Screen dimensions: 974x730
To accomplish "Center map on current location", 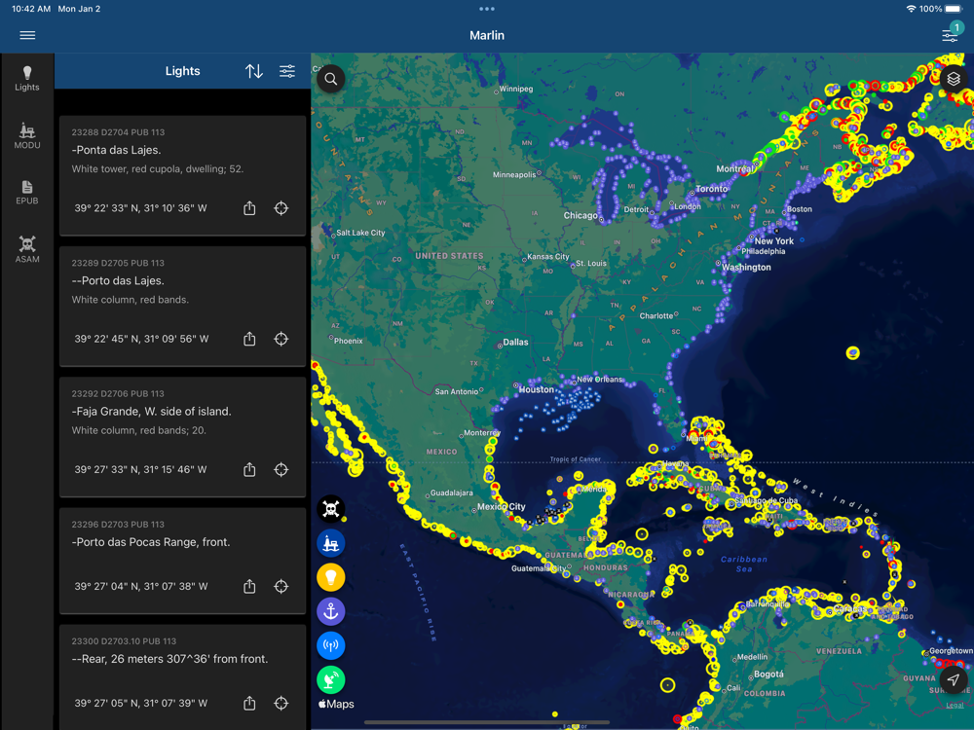I will 953,679.
